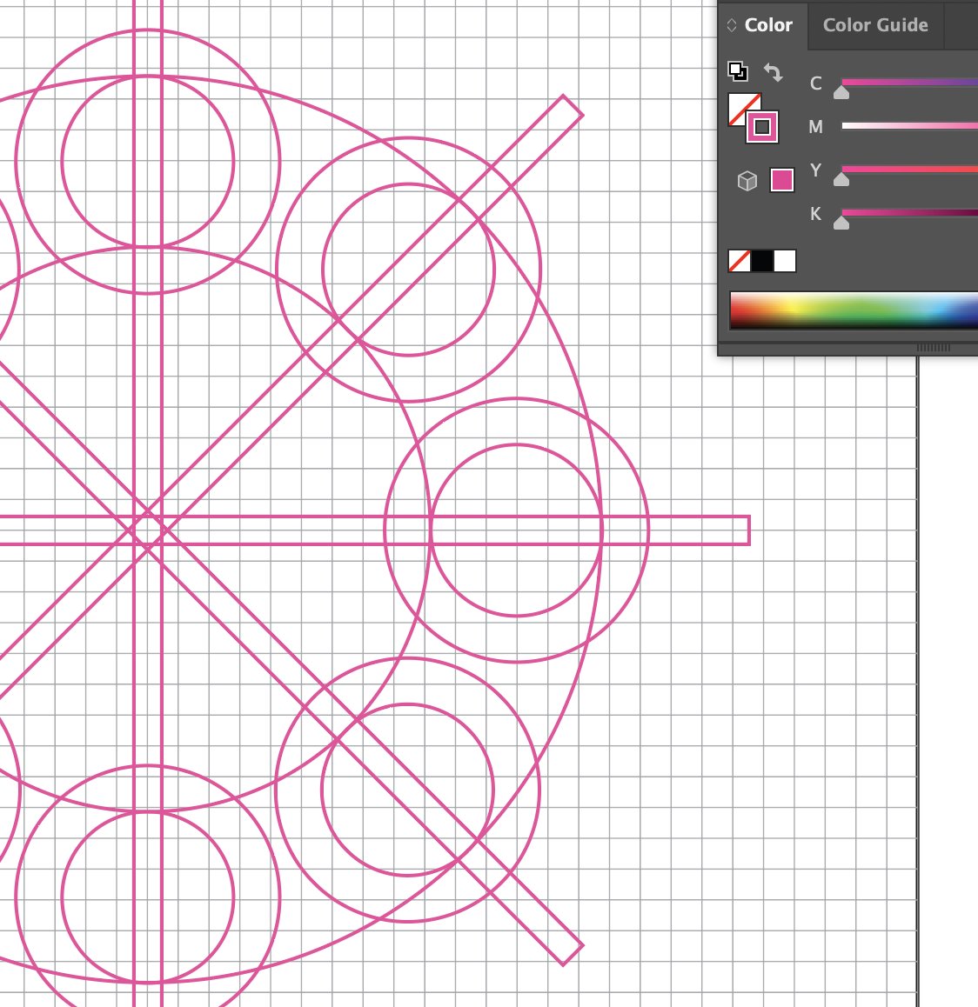Click the M magenta slider track
Screen dimensions: 978x1007
pos(910,126)
